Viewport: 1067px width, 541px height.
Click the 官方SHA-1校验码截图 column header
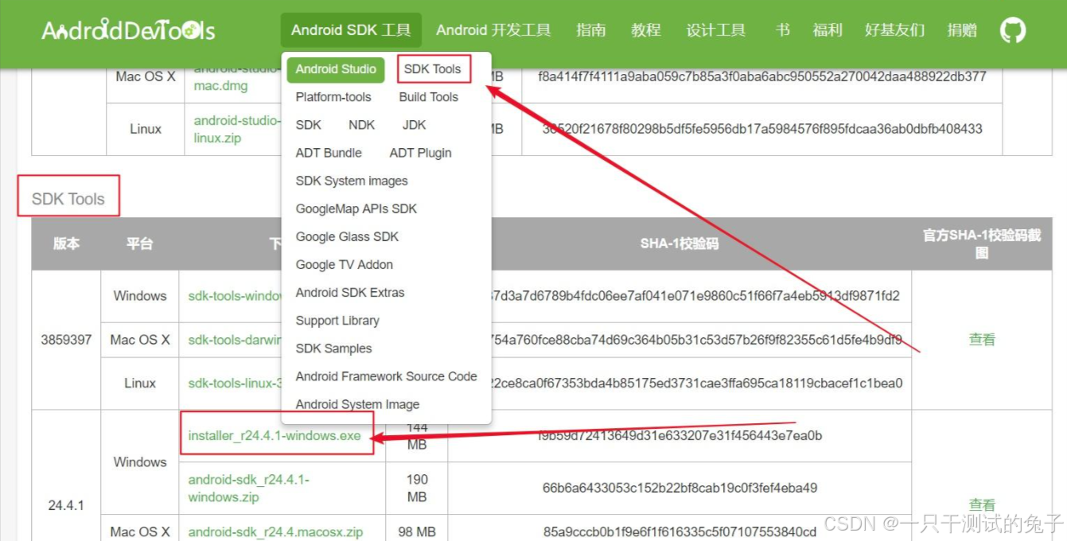982,243
